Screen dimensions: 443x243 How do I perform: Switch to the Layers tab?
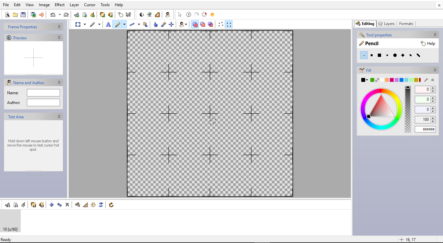[x=386, y=24]
